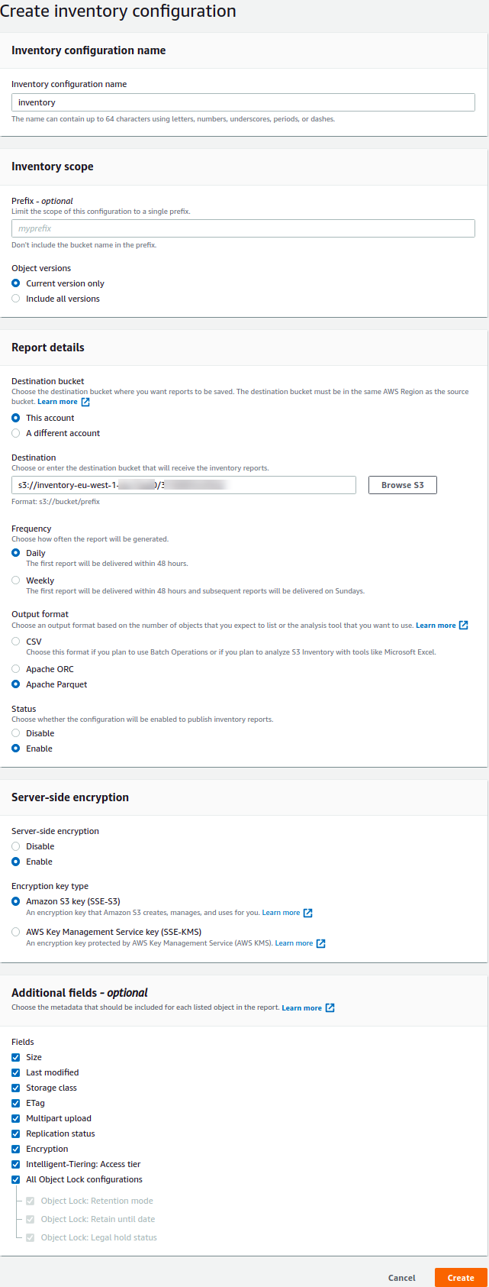The height and width of the screenshot is (1287, 489).
Task: Select Include all versions
Action: pyautogui.click(x=15, y=298)
